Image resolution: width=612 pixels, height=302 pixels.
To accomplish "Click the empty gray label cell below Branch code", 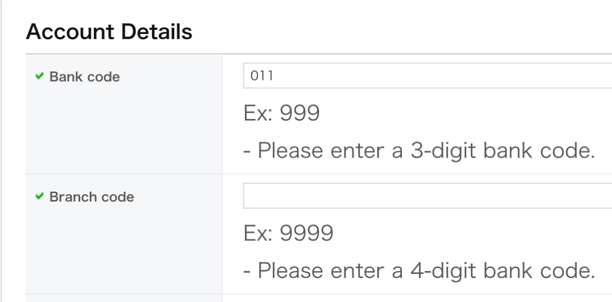I will tap(123, 298).
